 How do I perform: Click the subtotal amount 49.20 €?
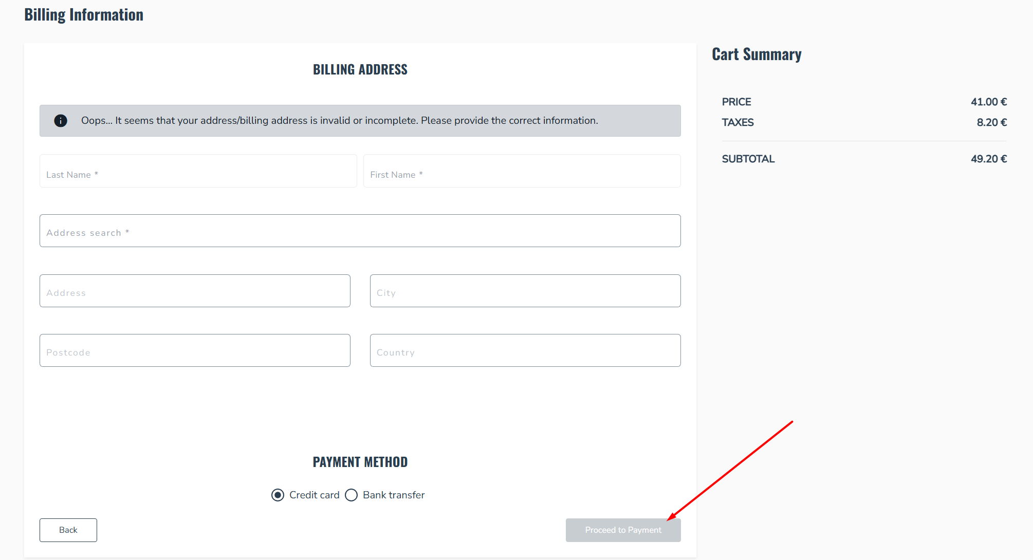[x=989, y=159]
